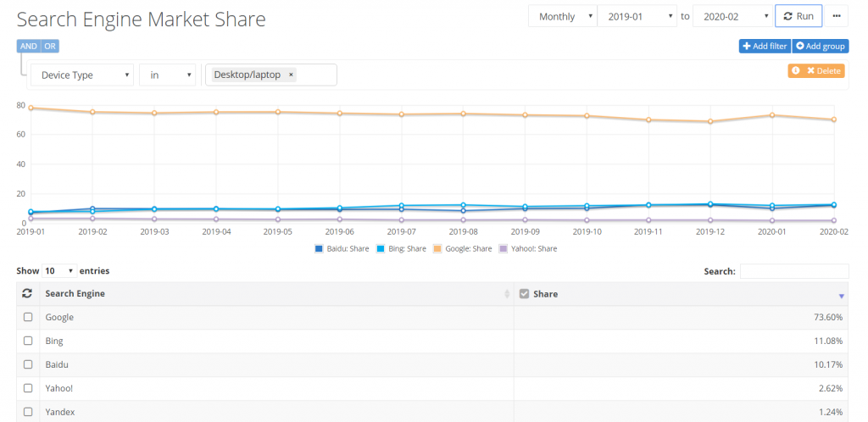
Task: Toggle the Google: Share legend swatch
Action: (x=437, y=249)
